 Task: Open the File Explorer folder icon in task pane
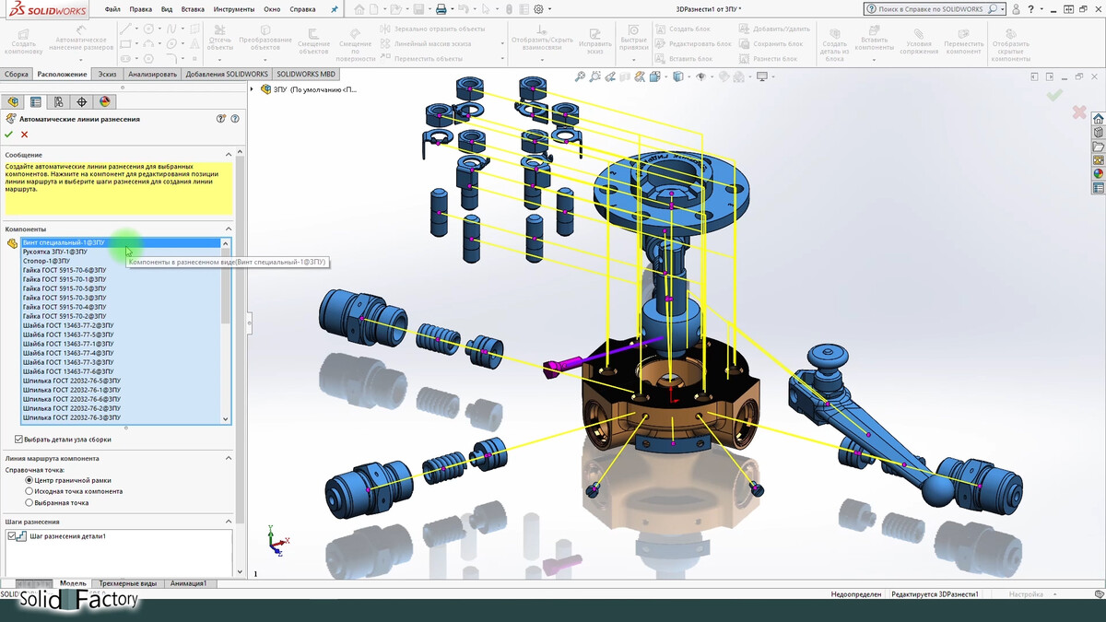[x=1098, y=147]
